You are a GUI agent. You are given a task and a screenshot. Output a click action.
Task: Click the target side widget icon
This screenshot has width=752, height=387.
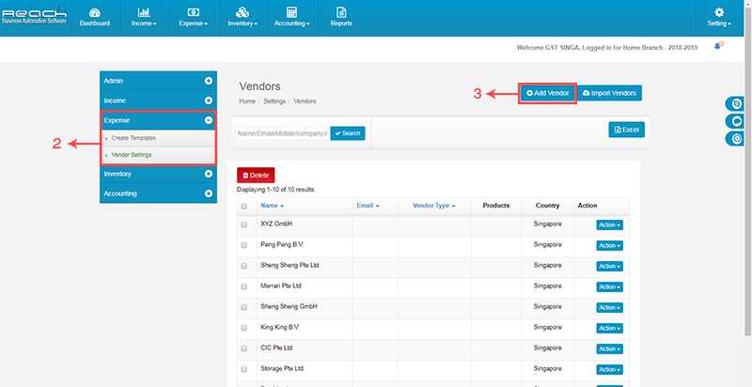(736, 139)
